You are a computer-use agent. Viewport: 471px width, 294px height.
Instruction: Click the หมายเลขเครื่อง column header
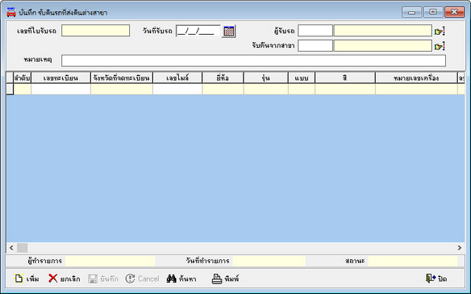pos(416,78)
